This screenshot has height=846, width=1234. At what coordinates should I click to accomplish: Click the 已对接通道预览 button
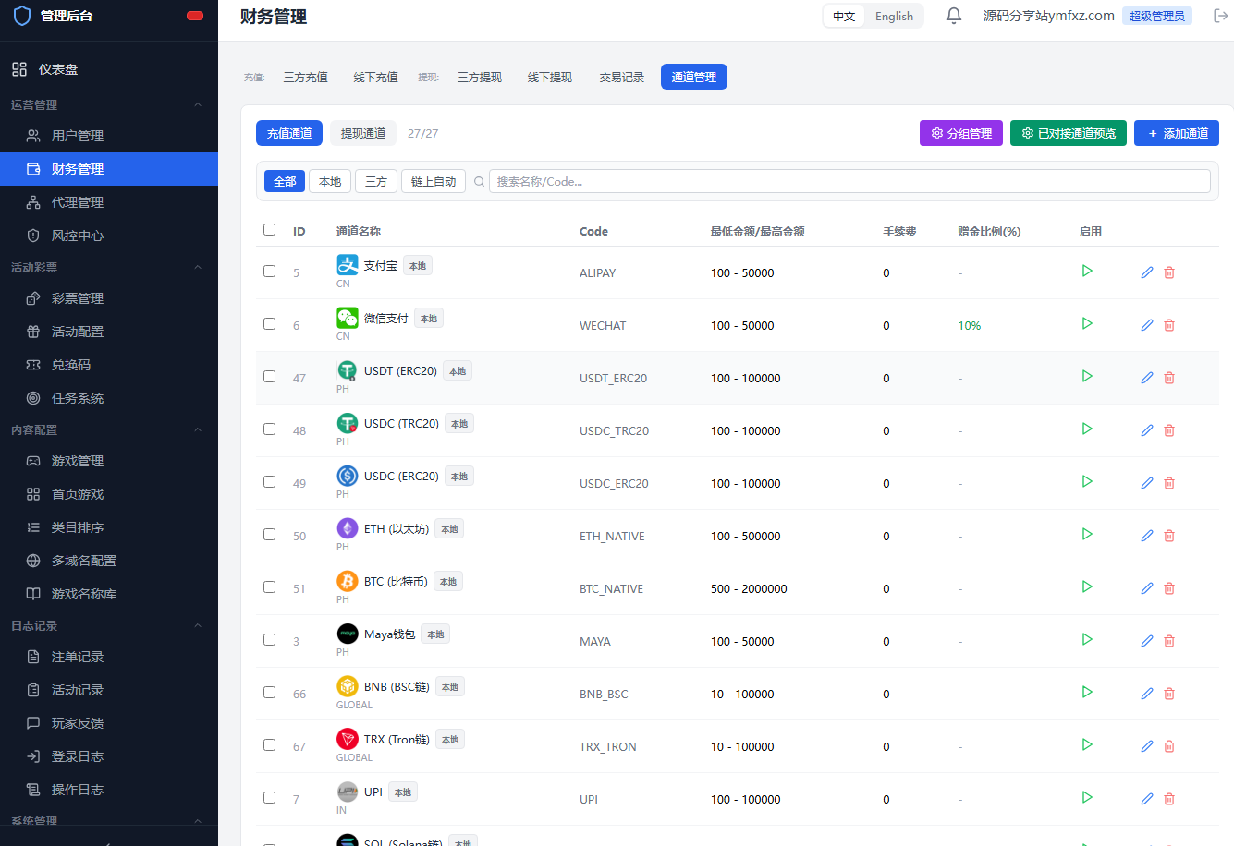(x=1069, y=133)
